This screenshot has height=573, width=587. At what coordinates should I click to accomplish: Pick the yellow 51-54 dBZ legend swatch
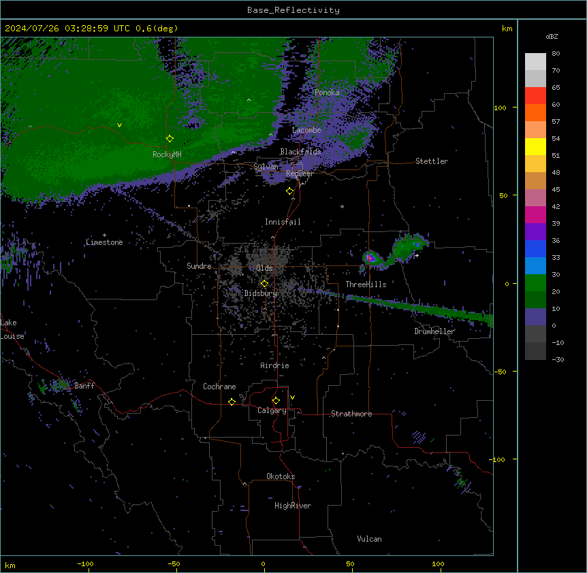click(535, 146)
